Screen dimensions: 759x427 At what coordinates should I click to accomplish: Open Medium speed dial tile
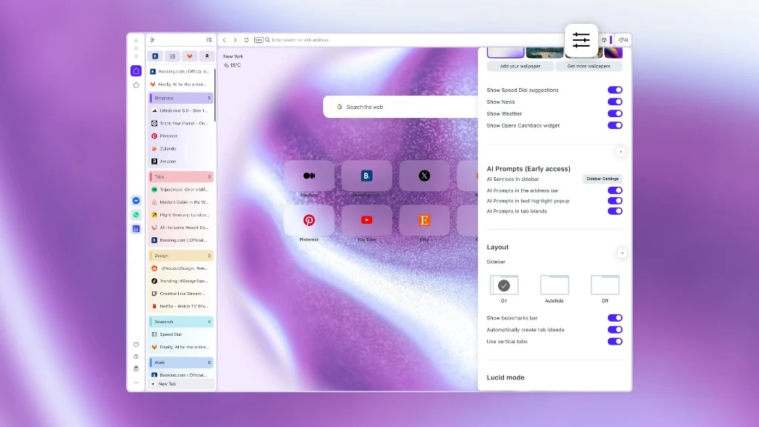coord(309,176)
